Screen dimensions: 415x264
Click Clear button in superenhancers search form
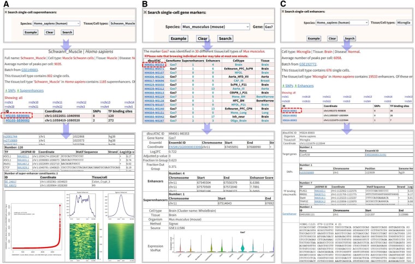click(x=50, y=32)
